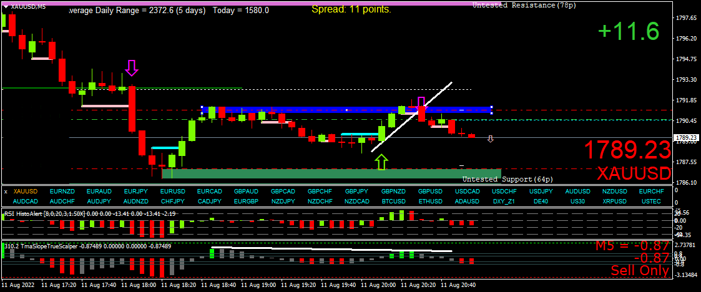Select GBPJPY in the symbol panel
The height and width of the screenshot is (292, 701).
pos(357,192)
